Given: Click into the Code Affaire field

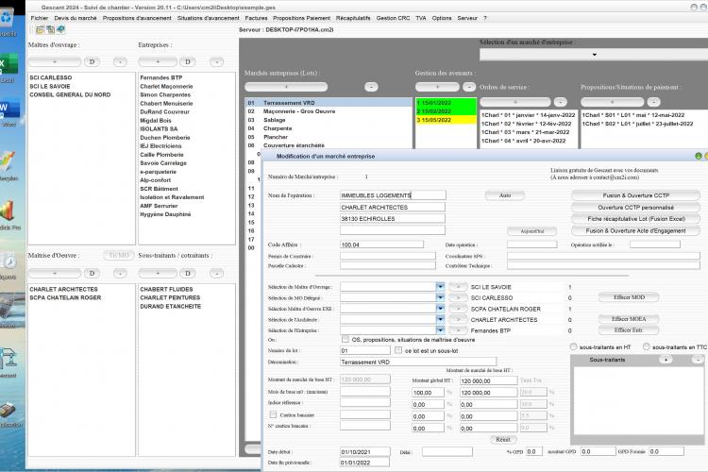Looking at the screenshot, I should point(381,244).
